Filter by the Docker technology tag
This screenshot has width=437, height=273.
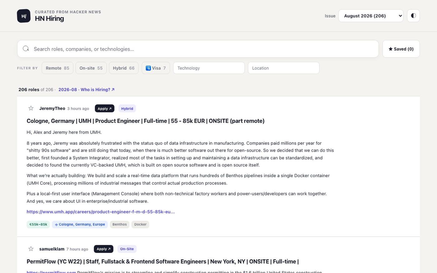coord(140,224)
